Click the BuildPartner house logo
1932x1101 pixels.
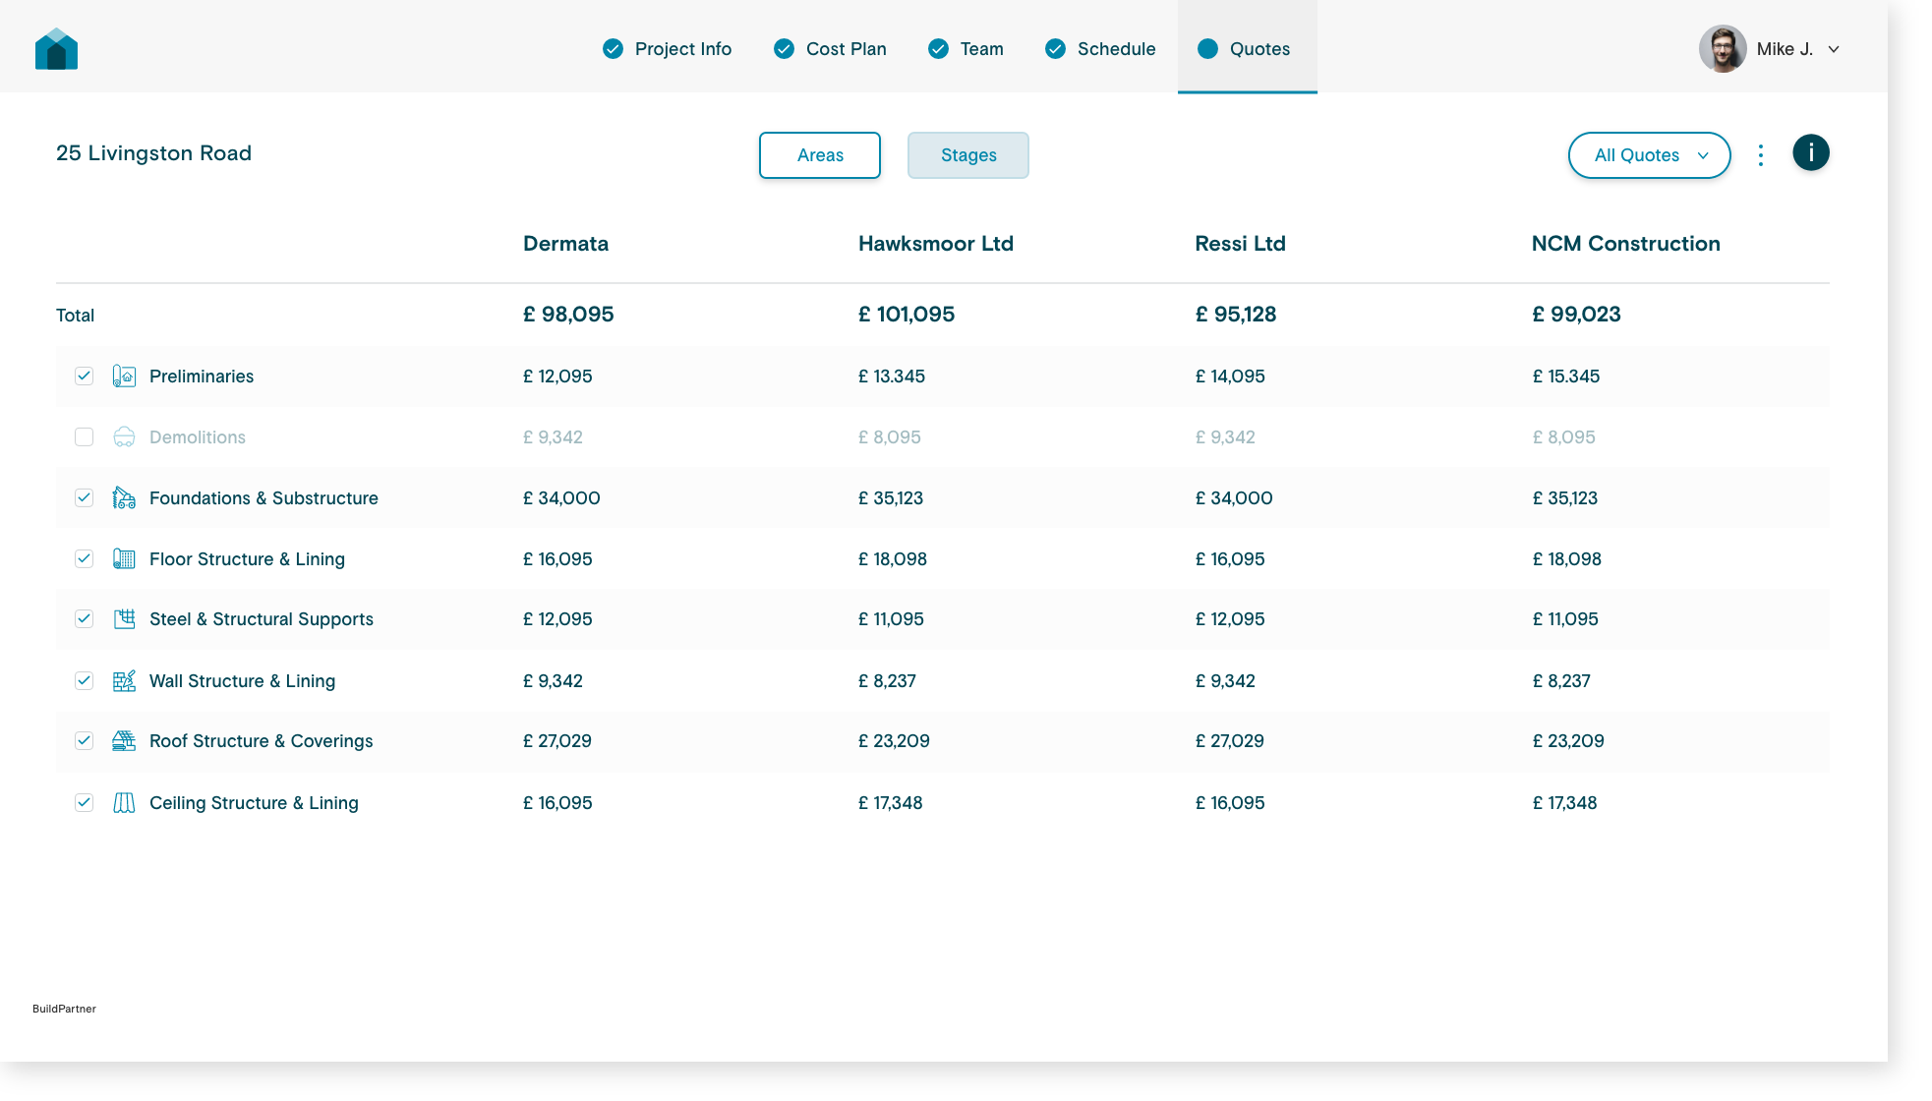point(56,49)
